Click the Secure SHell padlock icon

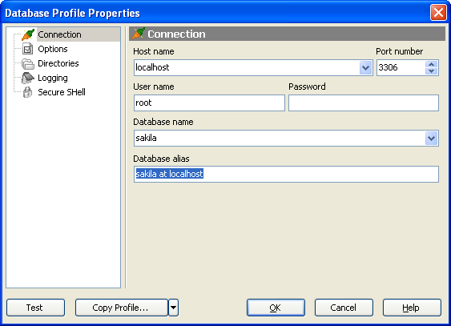[x=27, y=92]
